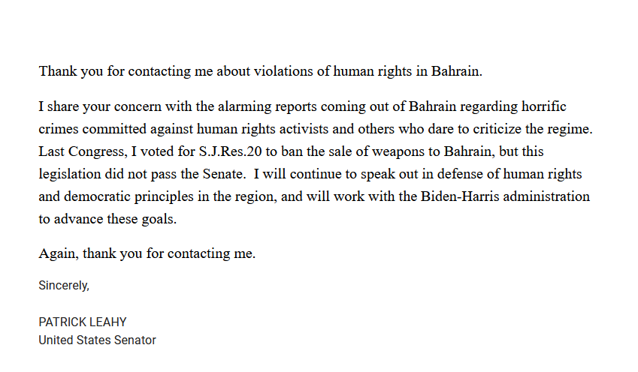Viewport: 638px width, 372px height.
Task: Click the word "horrific" ending the paragraph's first line
Action: point(543,106)
